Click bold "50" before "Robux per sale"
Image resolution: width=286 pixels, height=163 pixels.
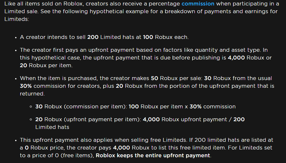[x=154, y=78]
